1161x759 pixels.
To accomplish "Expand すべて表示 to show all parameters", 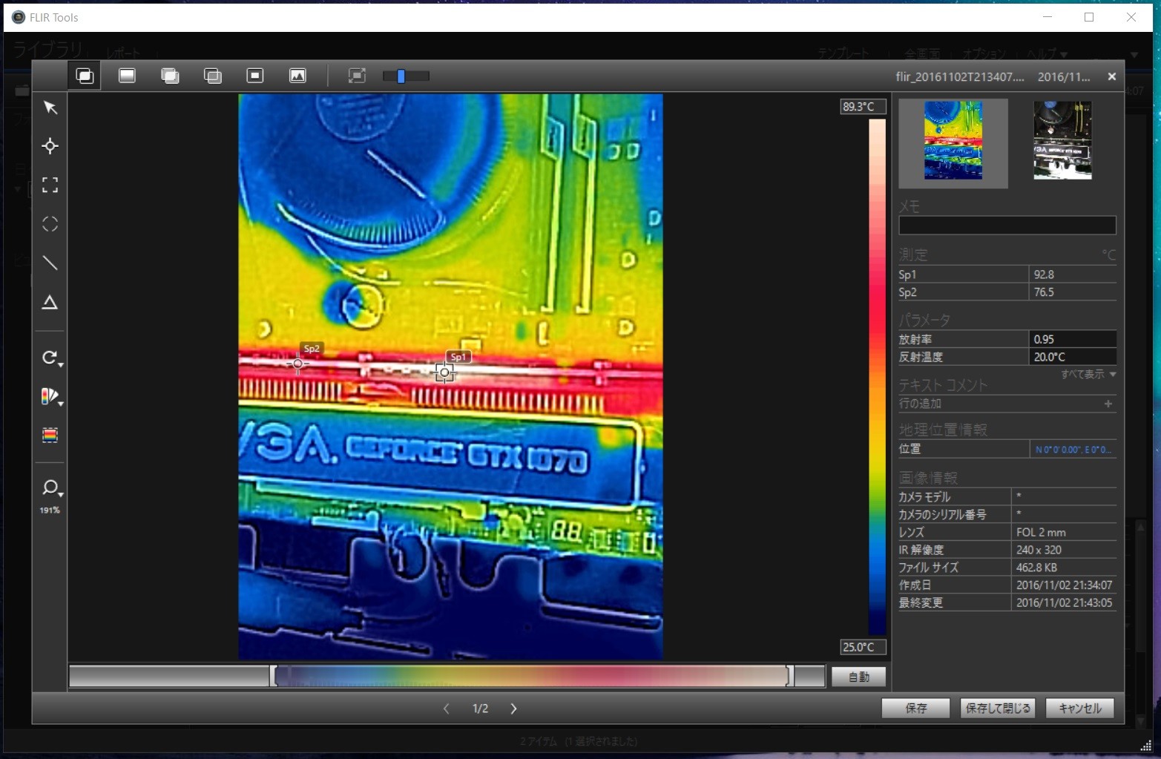I will click(1088, 375).
